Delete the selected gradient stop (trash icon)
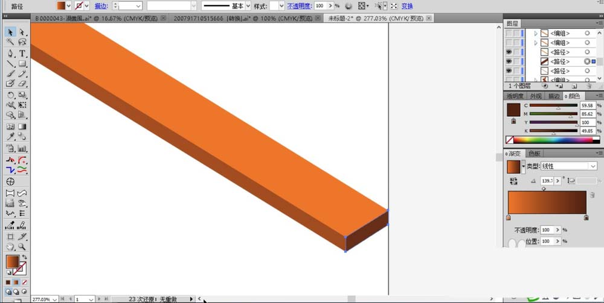The height and width of the screenshot is (303, 604). (593, 196)
